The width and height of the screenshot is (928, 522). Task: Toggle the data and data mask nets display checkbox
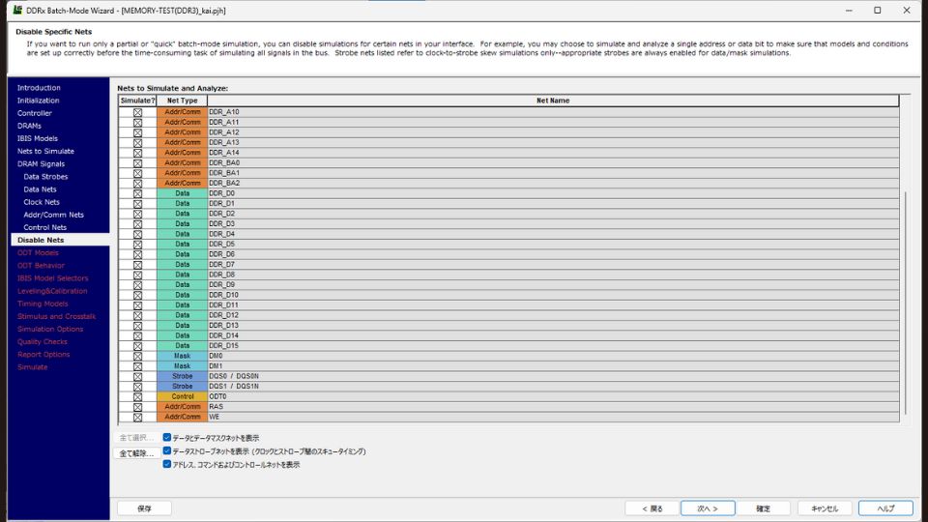coord(167,437)
